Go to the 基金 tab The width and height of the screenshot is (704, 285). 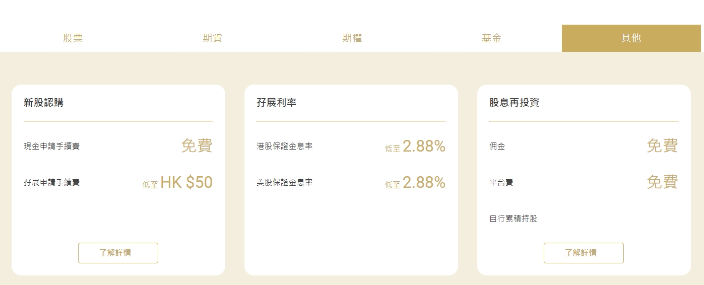[x=491, y=38]
